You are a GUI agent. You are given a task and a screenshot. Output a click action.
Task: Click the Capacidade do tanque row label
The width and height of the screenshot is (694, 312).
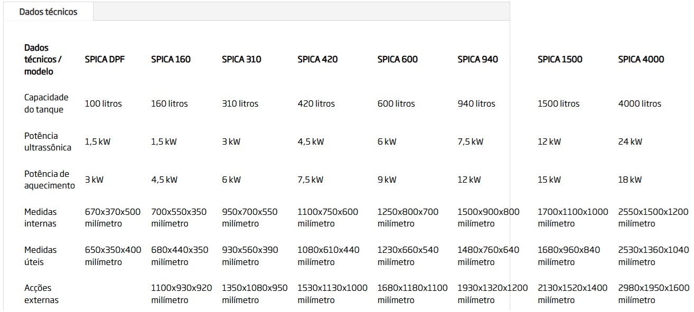[46, 103]
